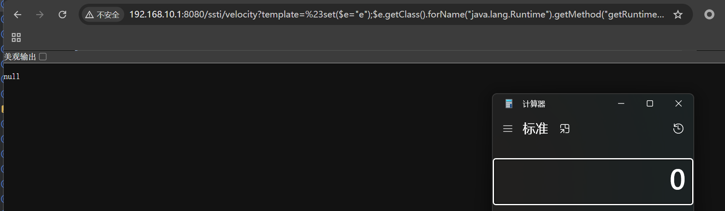Click the browser forward arrow

pos(40,15)
